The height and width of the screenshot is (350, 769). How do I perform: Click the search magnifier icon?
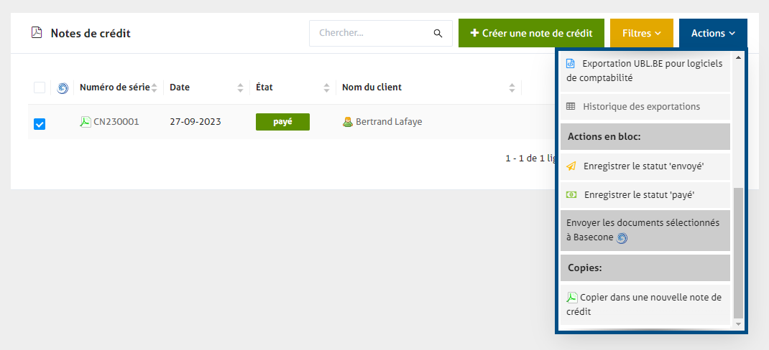438,33
